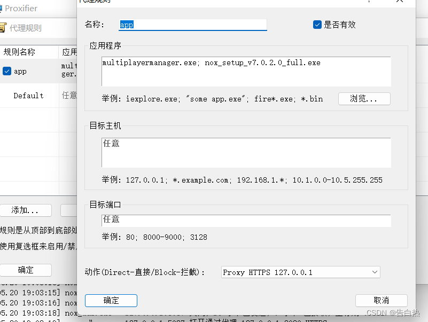Select the Default rule row
The image size is (428, 322).
[38, 96]
